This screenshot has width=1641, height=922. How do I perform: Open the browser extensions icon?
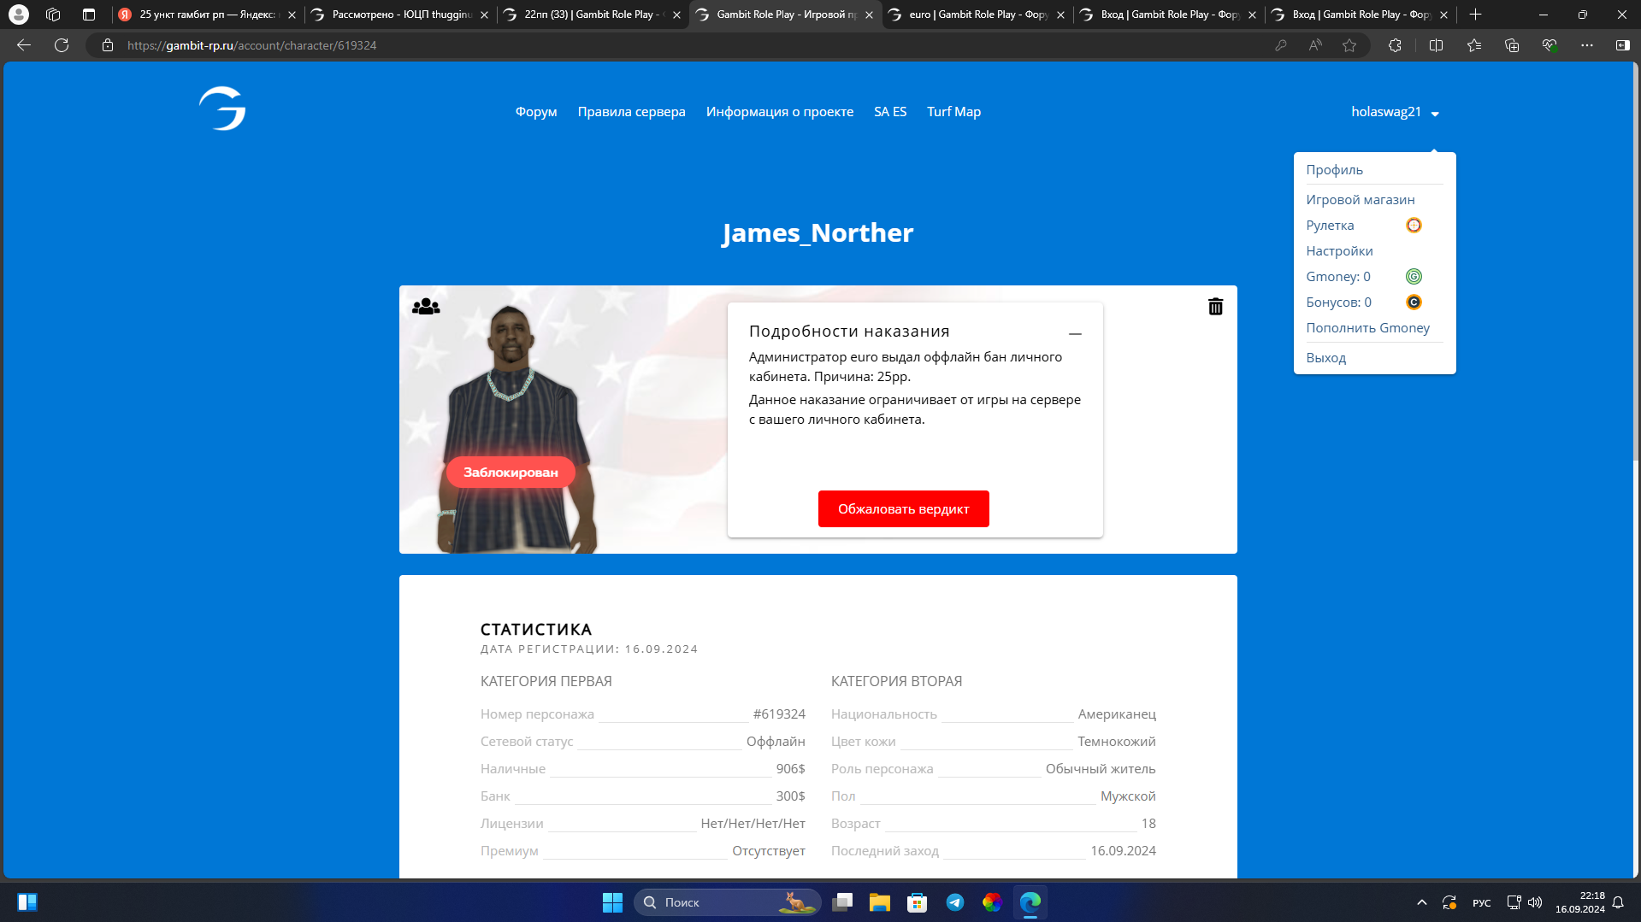click(1395, 45)
